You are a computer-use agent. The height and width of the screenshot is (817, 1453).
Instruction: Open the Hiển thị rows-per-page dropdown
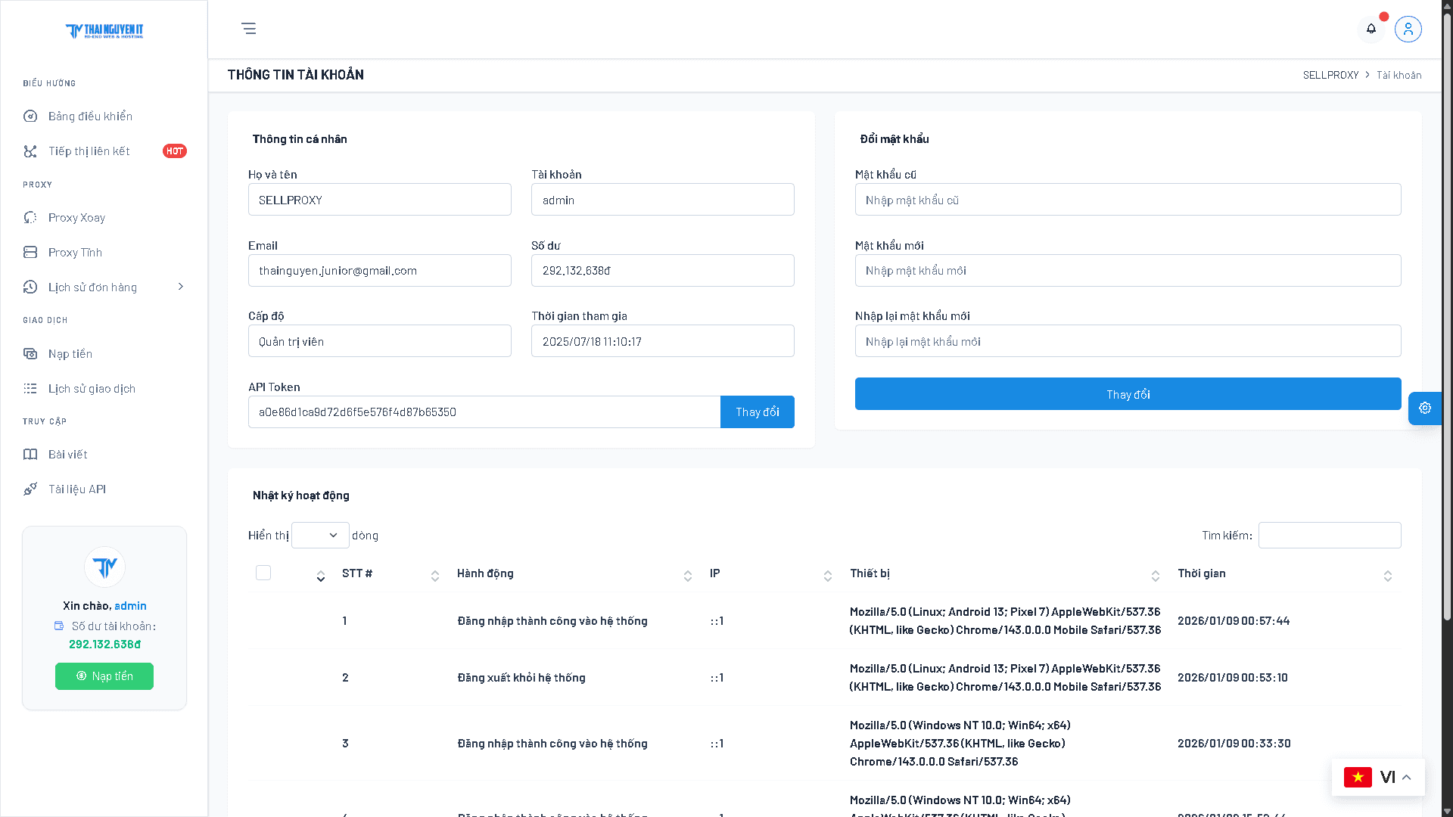320,535
